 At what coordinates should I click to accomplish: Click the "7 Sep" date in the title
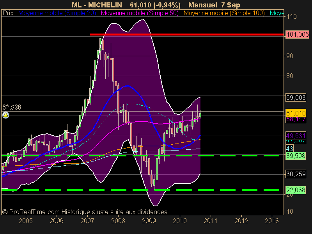point(230,5)
